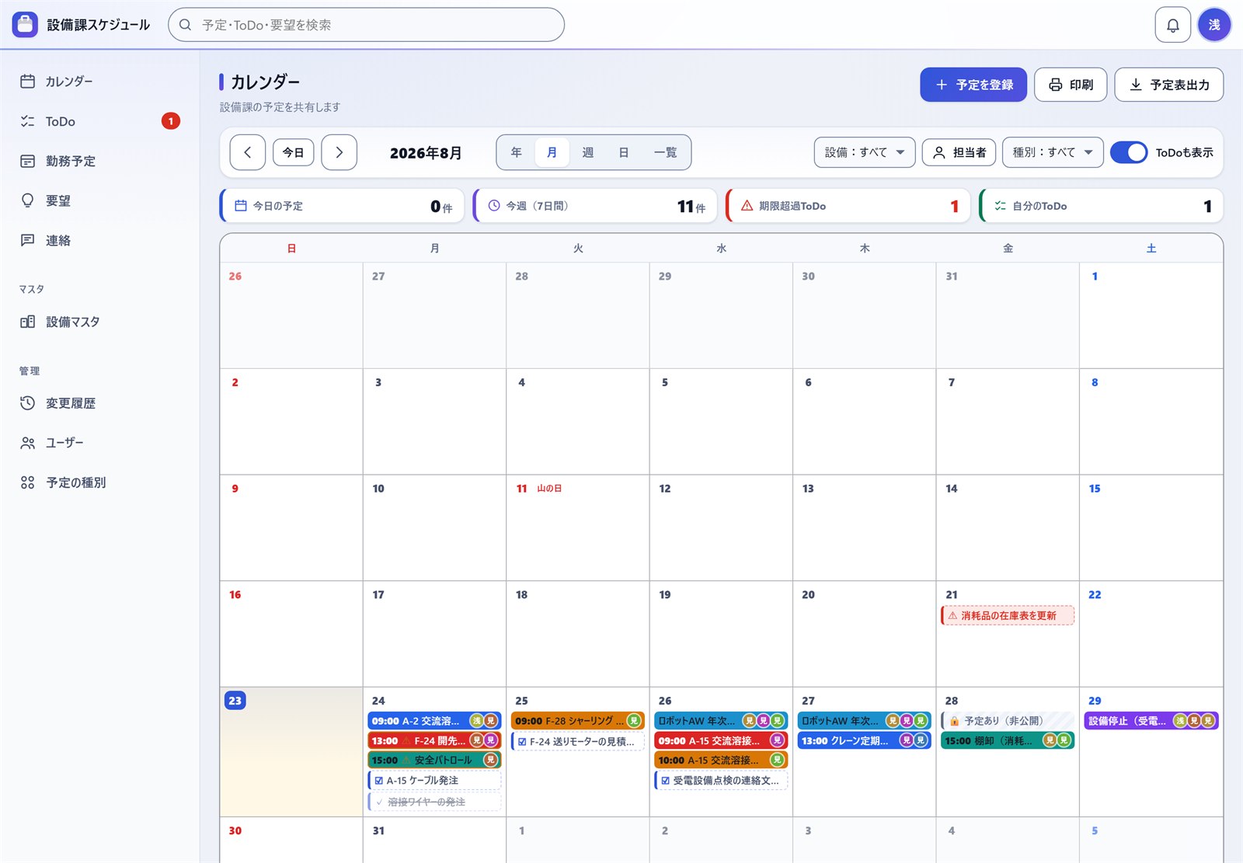Click date number 31 in last row
The width and height of the screenshot is (1243, 863).
click(378, 830)
